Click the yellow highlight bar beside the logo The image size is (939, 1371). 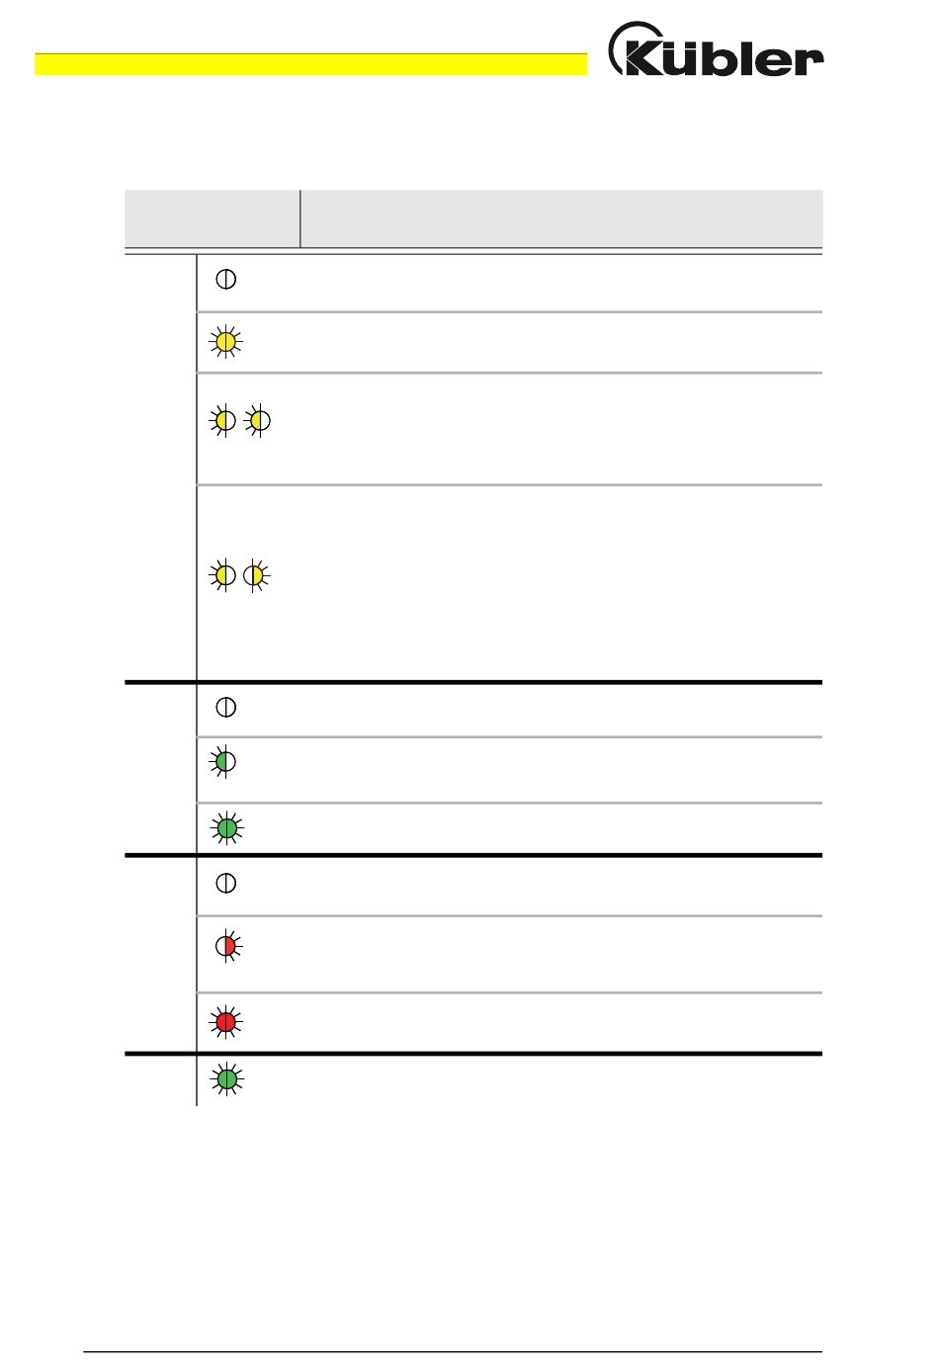[x=310, y=64]
